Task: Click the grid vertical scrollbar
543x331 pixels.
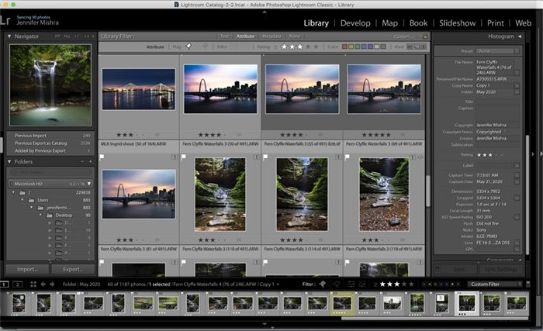Action: (428, 191)
